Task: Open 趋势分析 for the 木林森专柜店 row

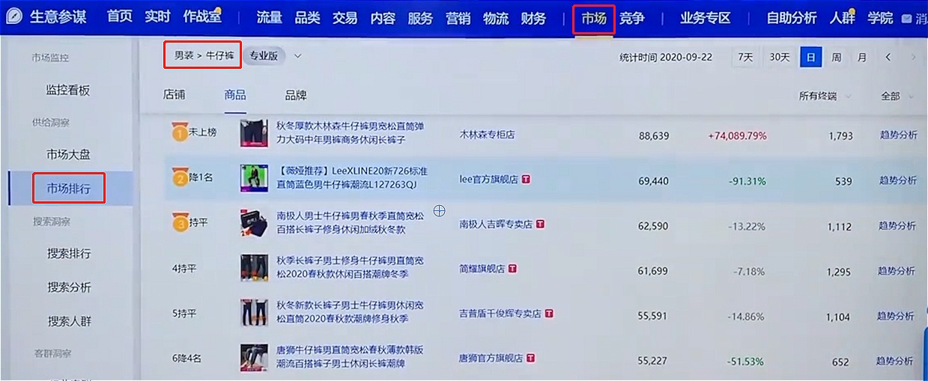Action: 897,135
